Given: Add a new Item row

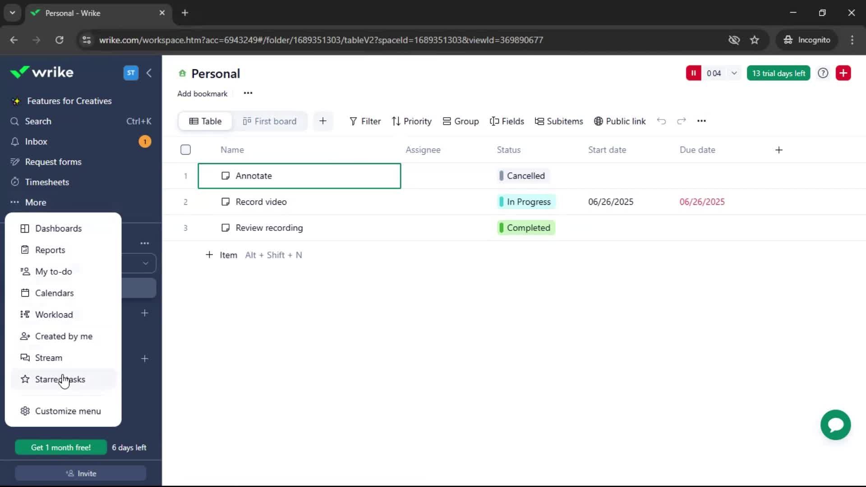Looking at the screenshot, I should coord(221,255).
